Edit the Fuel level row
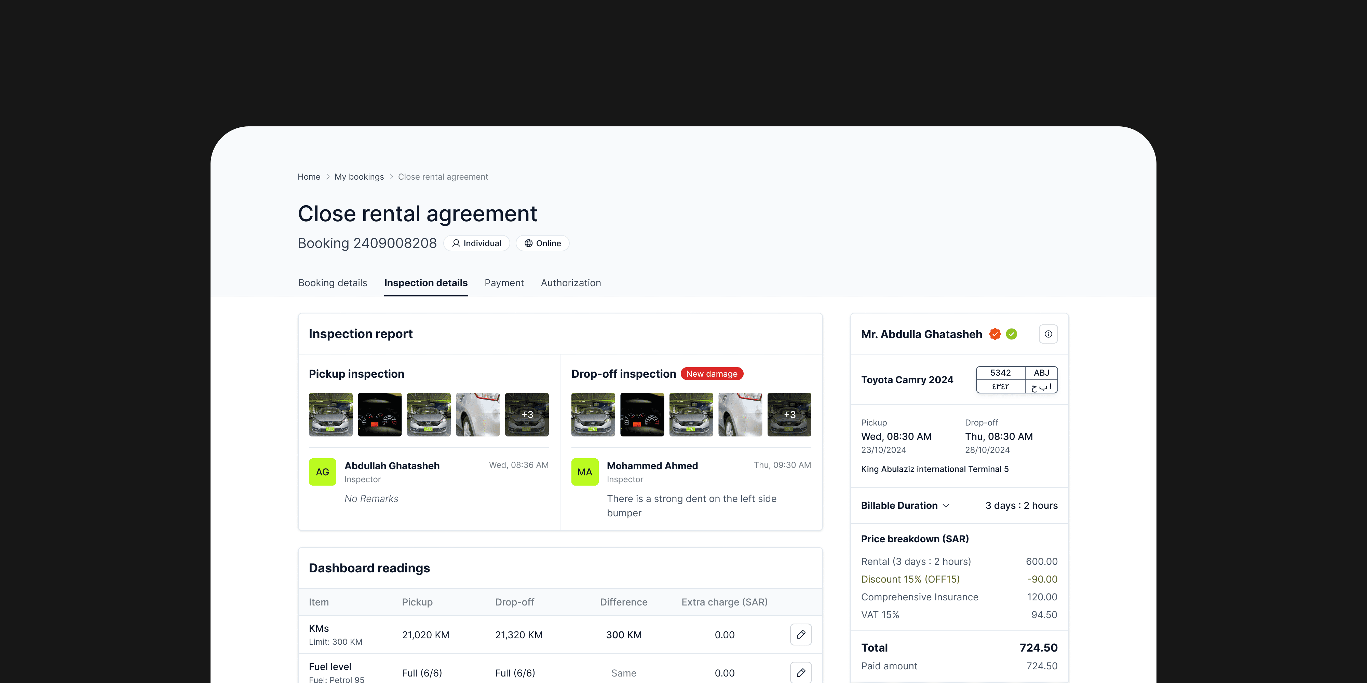 [801, 672]
